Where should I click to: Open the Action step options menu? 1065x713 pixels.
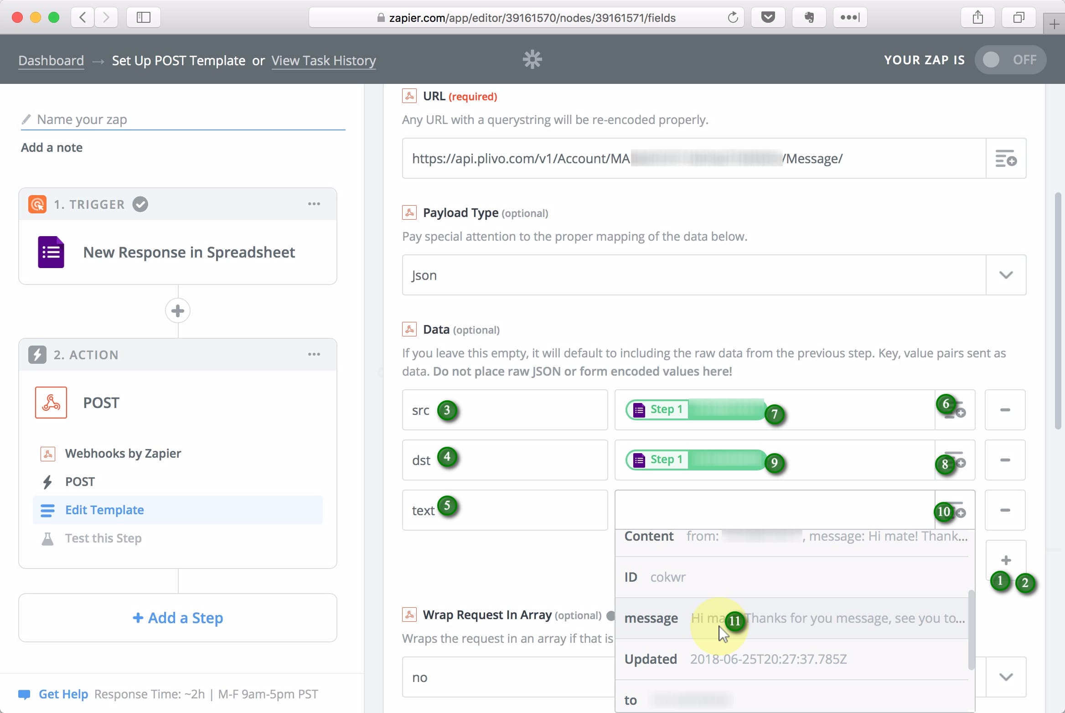click(x=314, y=354)
